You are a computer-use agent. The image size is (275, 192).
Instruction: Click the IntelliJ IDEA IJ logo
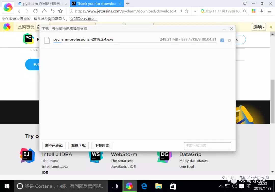point(27,156)
